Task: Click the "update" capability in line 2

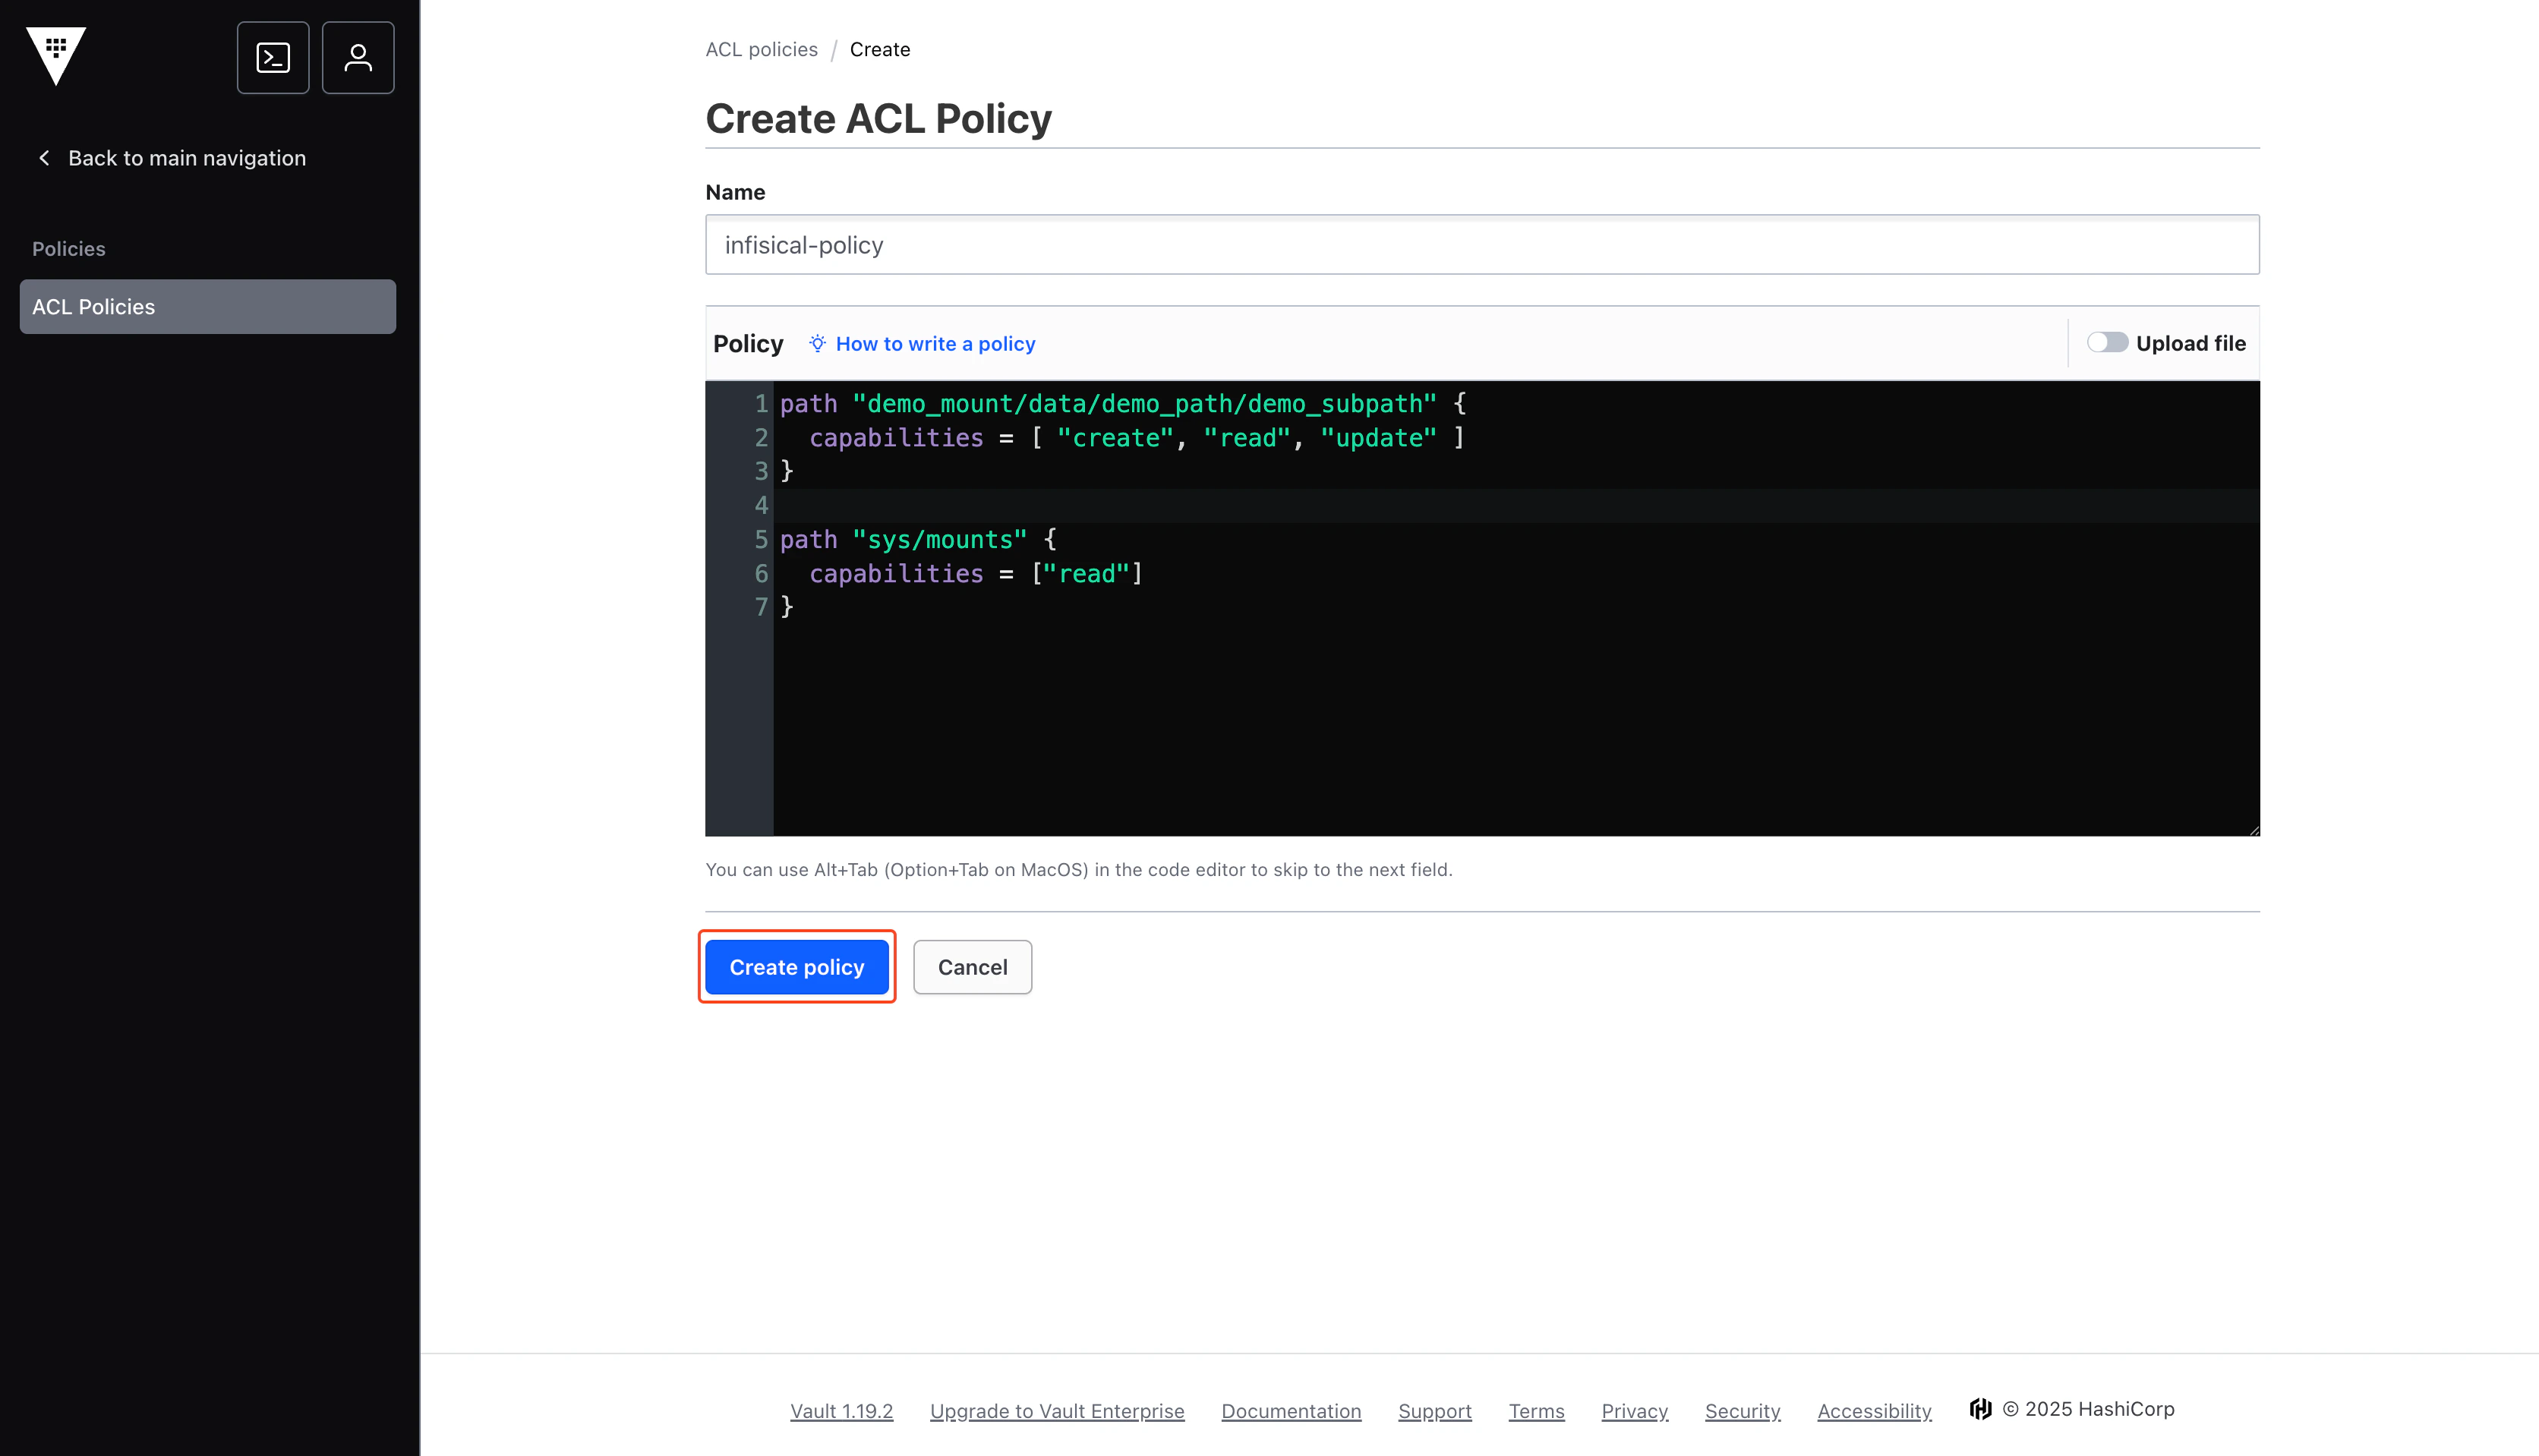Action: click(1379, 438)
